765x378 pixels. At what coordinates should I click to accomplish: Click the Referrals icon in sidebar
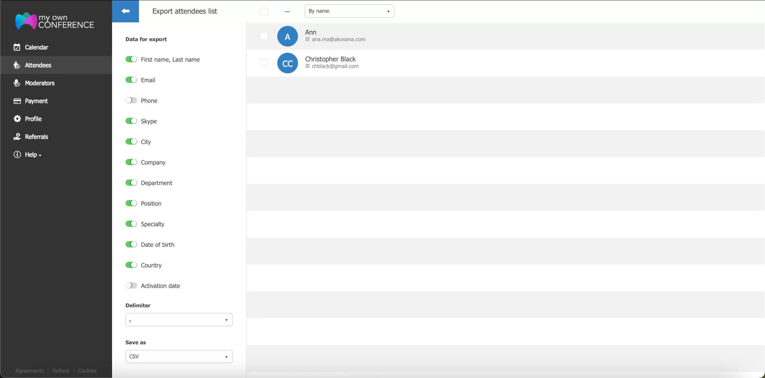click(x=17, y=137)
